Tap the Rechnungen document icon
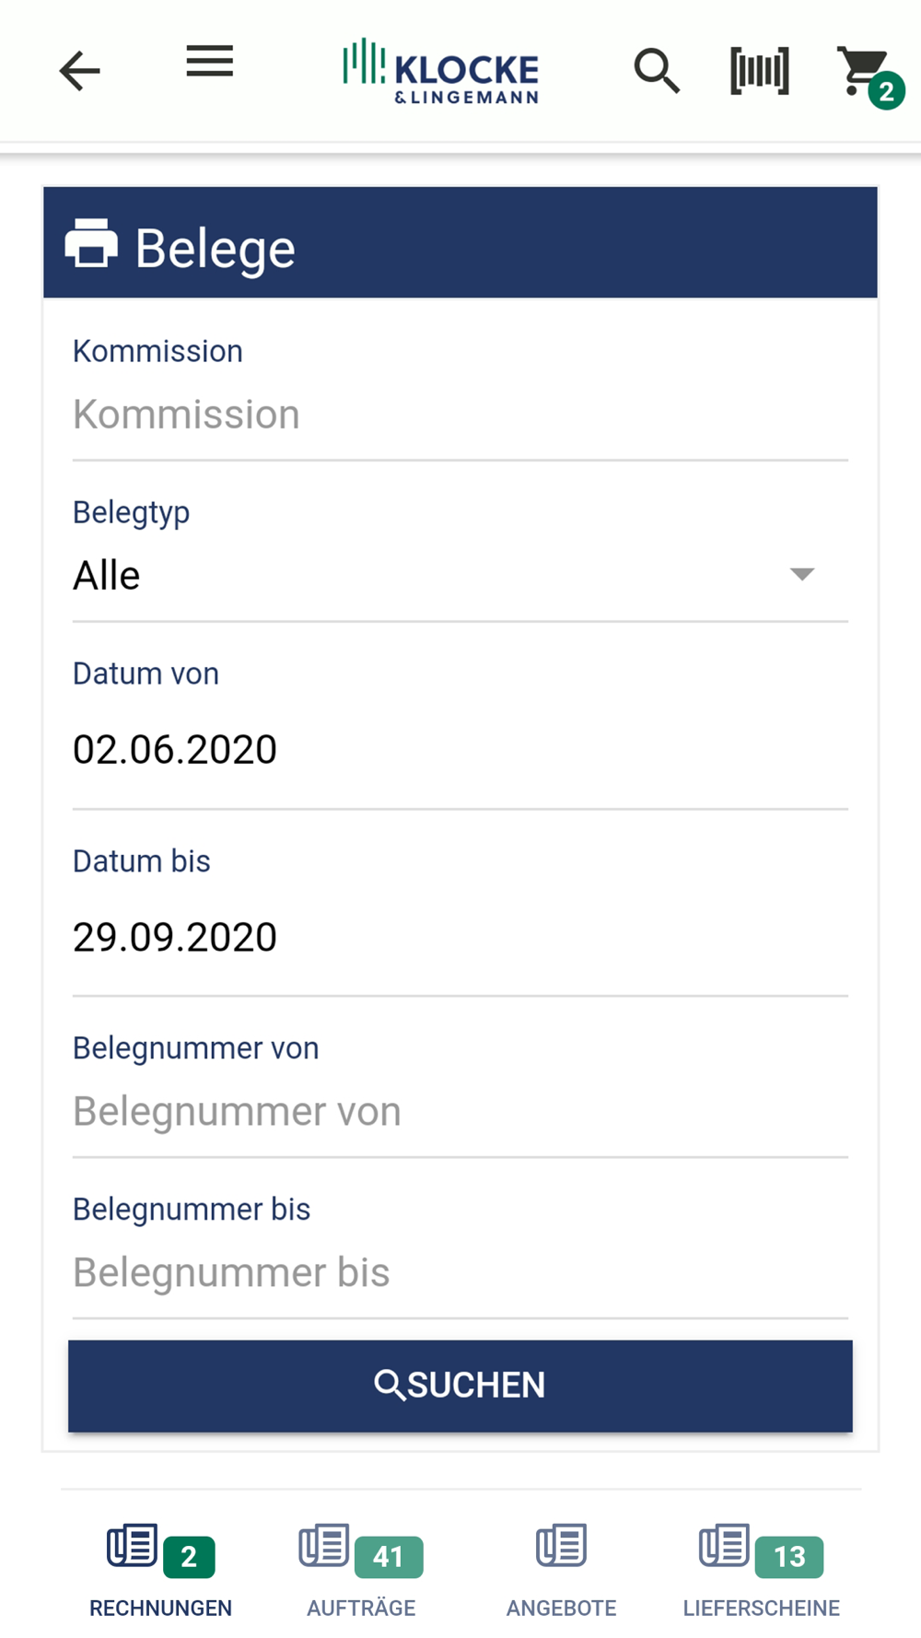Screen dimensions: 921x1638 tap(133, 1546)
